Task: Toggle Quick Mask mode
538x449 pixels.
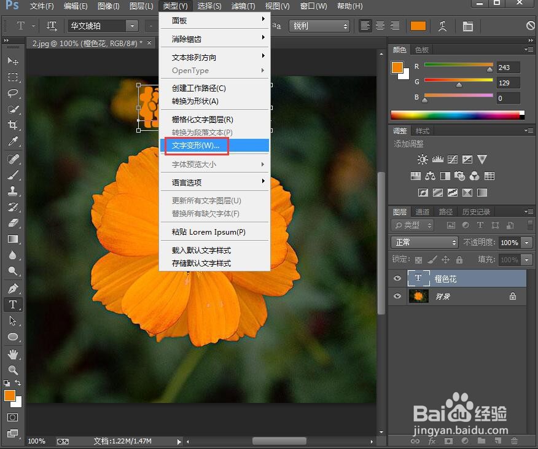Action: (13, 418)
